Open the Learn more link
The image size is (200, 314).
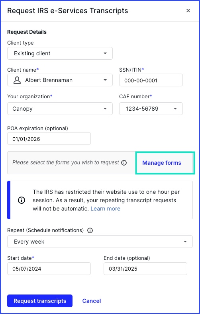[106, 209]
